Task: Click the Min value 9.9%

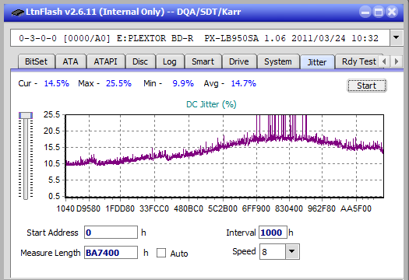Action: (x=183, y=83)
